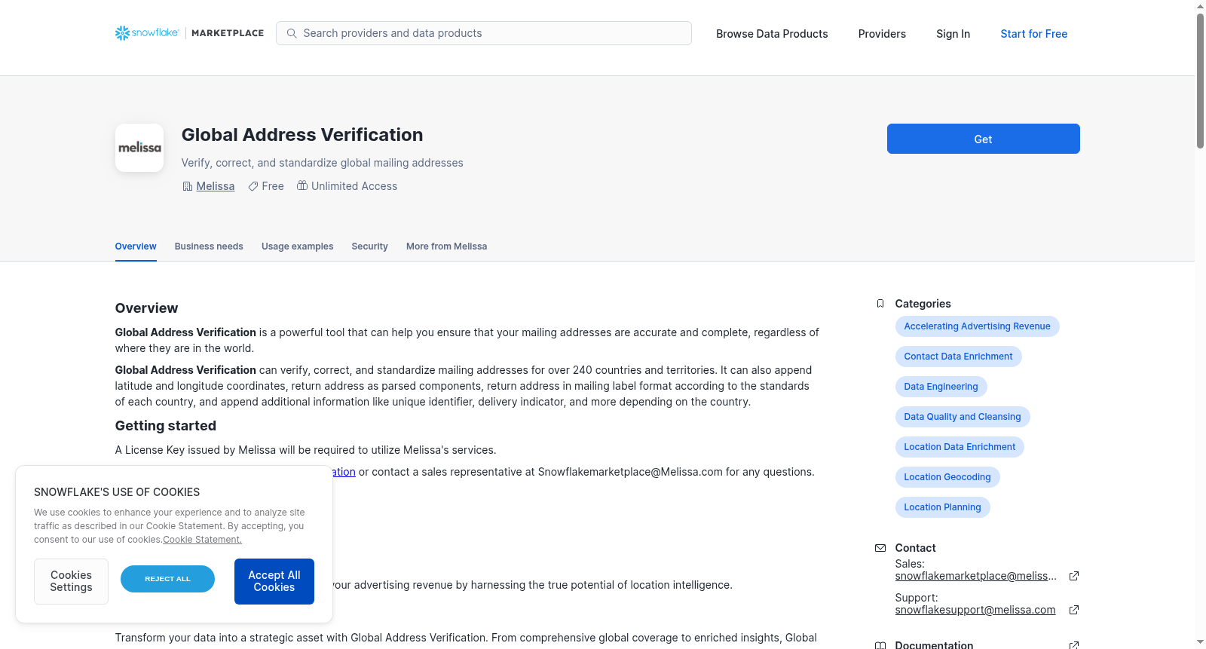Screen dimensions: 1206x649
Task: Click the Melissa provider logo
Action: tap(139, 148)
